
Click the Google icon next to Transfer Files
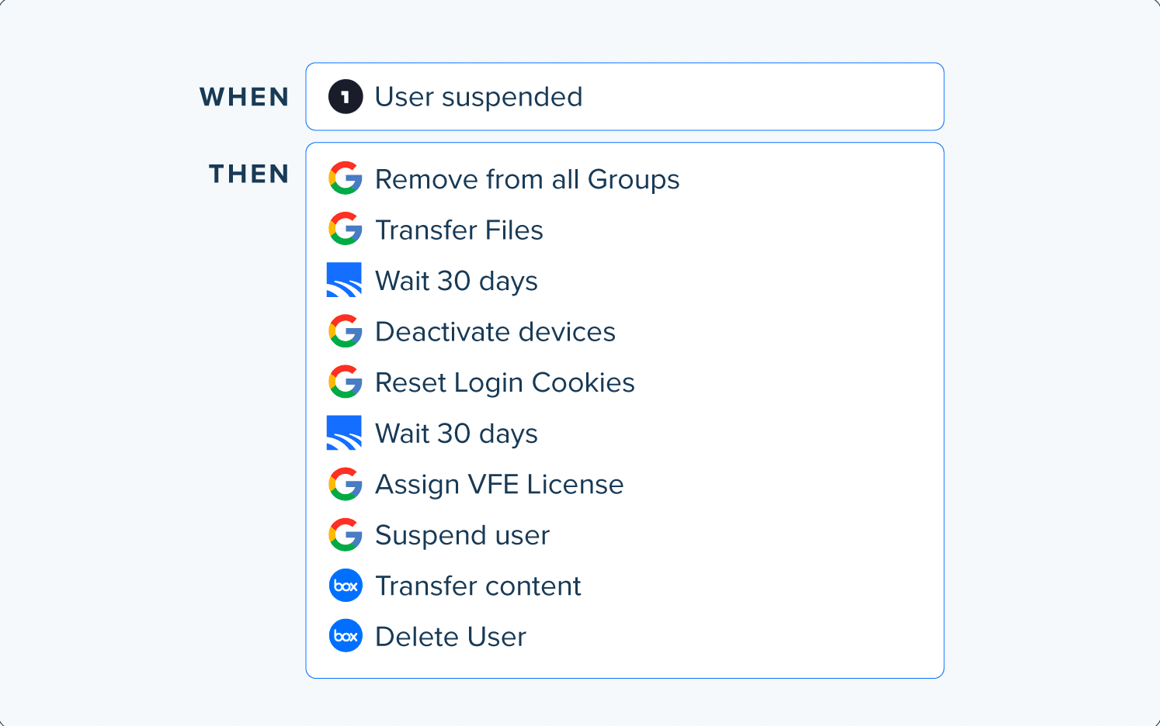345,230
